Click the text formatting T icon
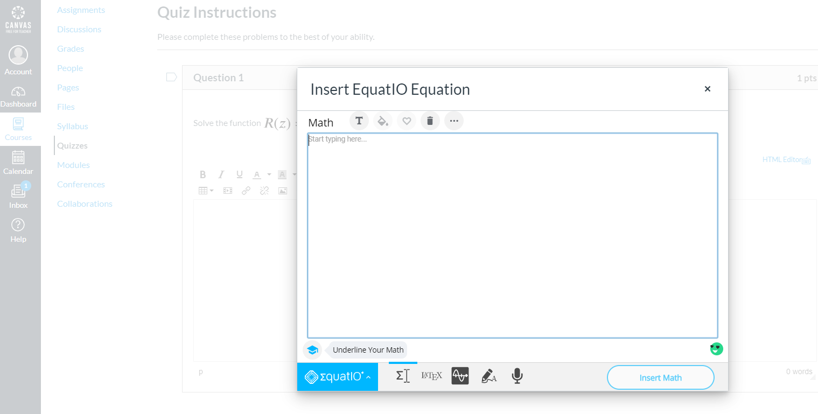 [x=359, y=121]
